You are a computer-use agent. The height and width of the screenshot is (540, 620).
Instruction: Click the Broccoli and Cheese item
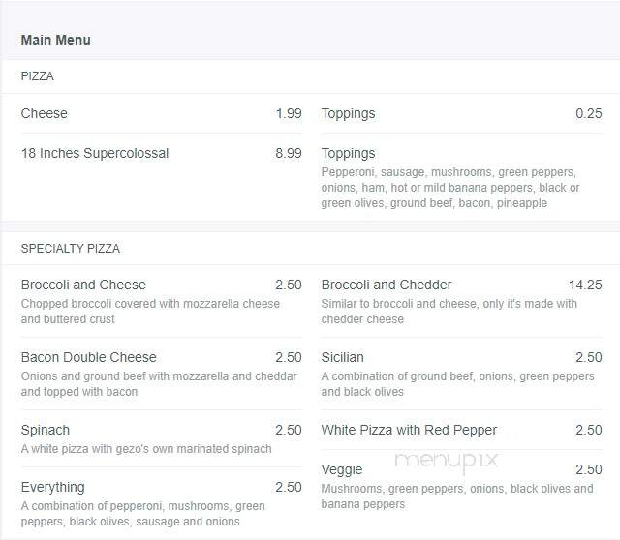(x=162, y=301)
